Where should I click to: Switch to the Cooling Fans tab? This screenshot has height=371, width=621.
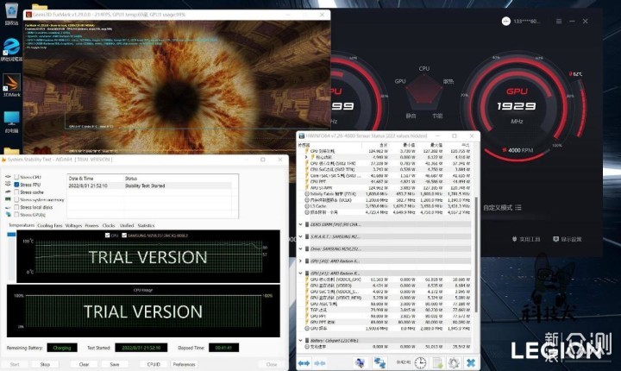coord(50,225)
